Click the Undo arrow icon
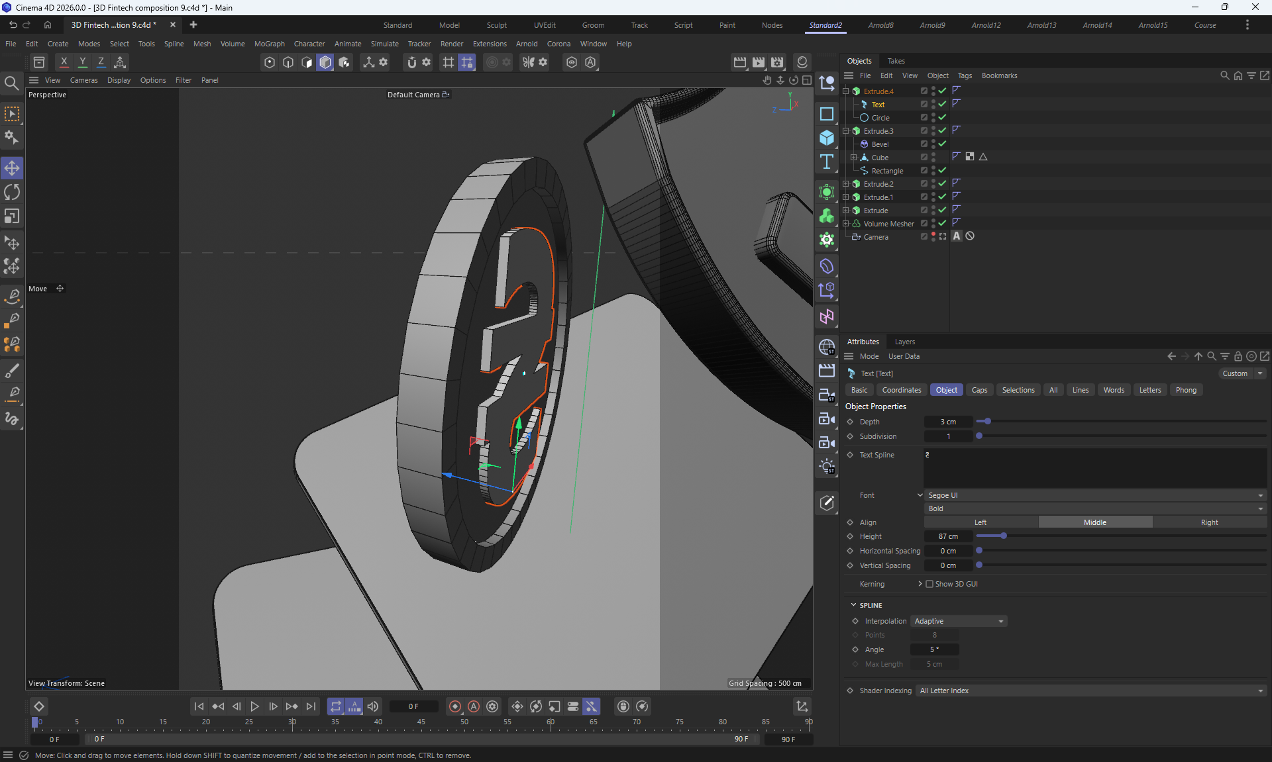Image resolution: width=1272 pixels, height=762 pixels. click(13, 25)
